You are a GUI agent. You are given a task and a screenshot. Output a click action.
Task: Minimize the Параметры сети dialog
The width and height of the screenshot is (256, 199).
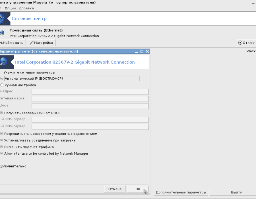tap(137, 51)
